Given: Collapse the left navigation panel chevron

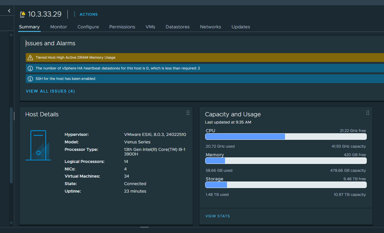Looking at the screenshot, I should pos(9,11).
